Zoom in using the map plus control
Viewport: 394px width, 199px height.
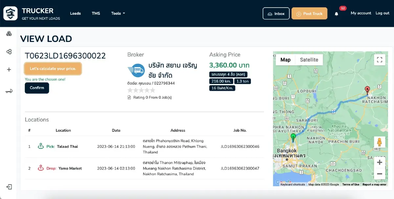(x=380, y=162)
